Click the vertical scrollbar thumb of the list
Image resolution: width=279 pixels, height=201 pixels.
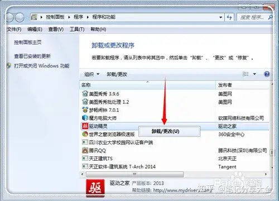tap(272, 152)
